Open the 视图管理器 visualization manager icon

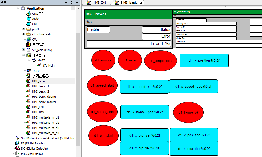click(x=29, y=76)
